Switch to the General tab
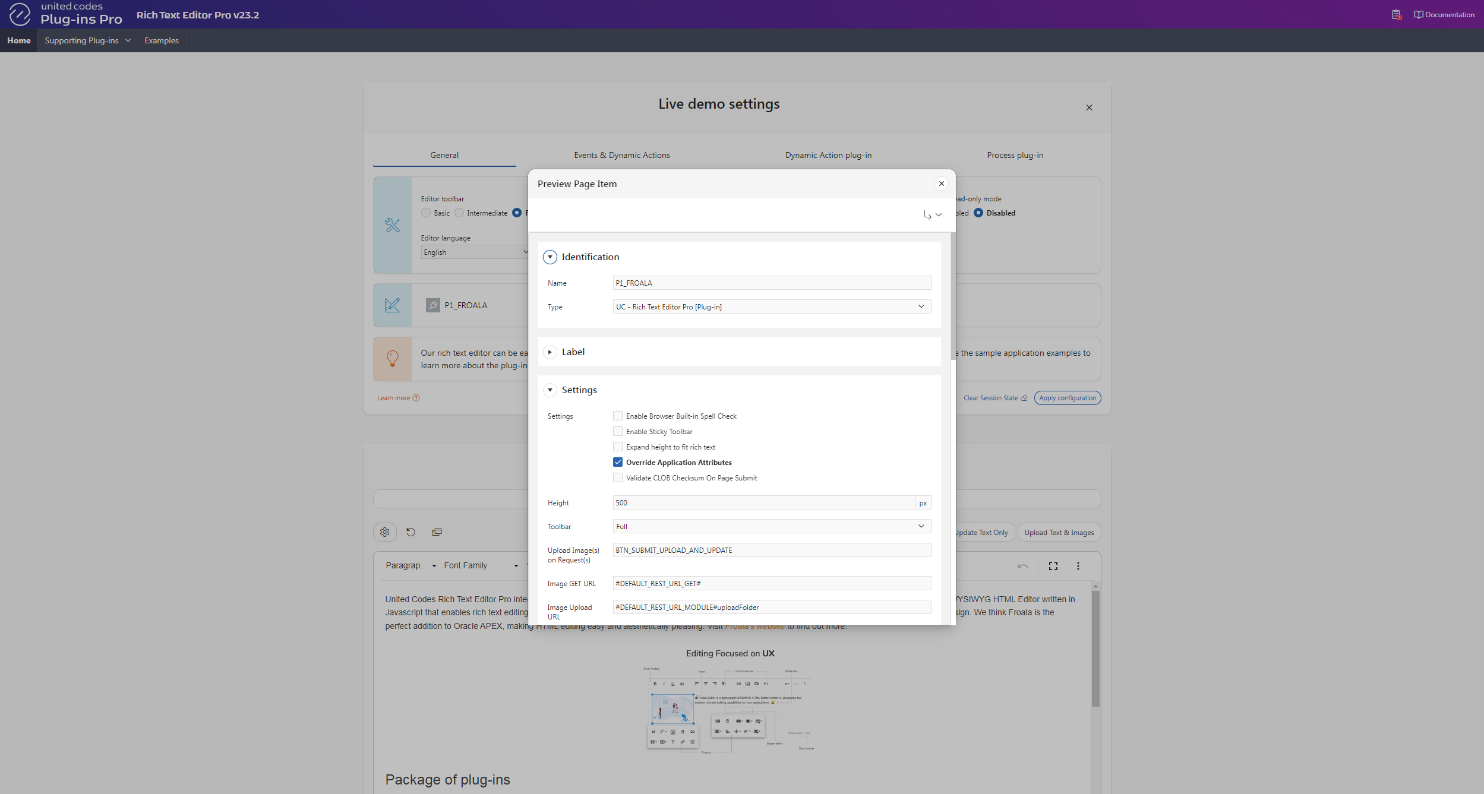 point(444,155)
